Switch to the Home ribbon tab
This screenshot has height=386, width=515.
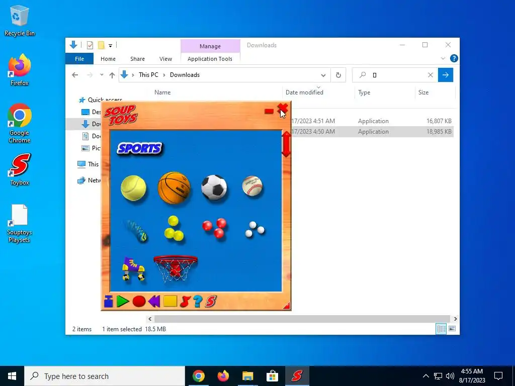108,59
